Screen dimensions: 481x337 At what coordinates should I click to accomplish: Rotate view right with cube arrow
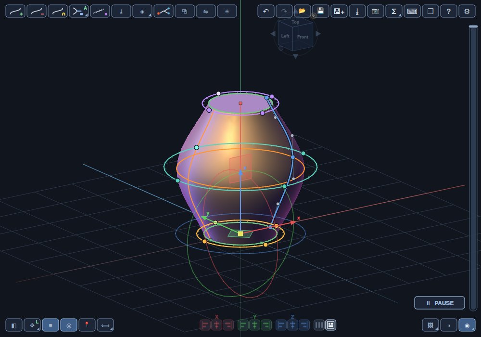click(x=318, y=34)
